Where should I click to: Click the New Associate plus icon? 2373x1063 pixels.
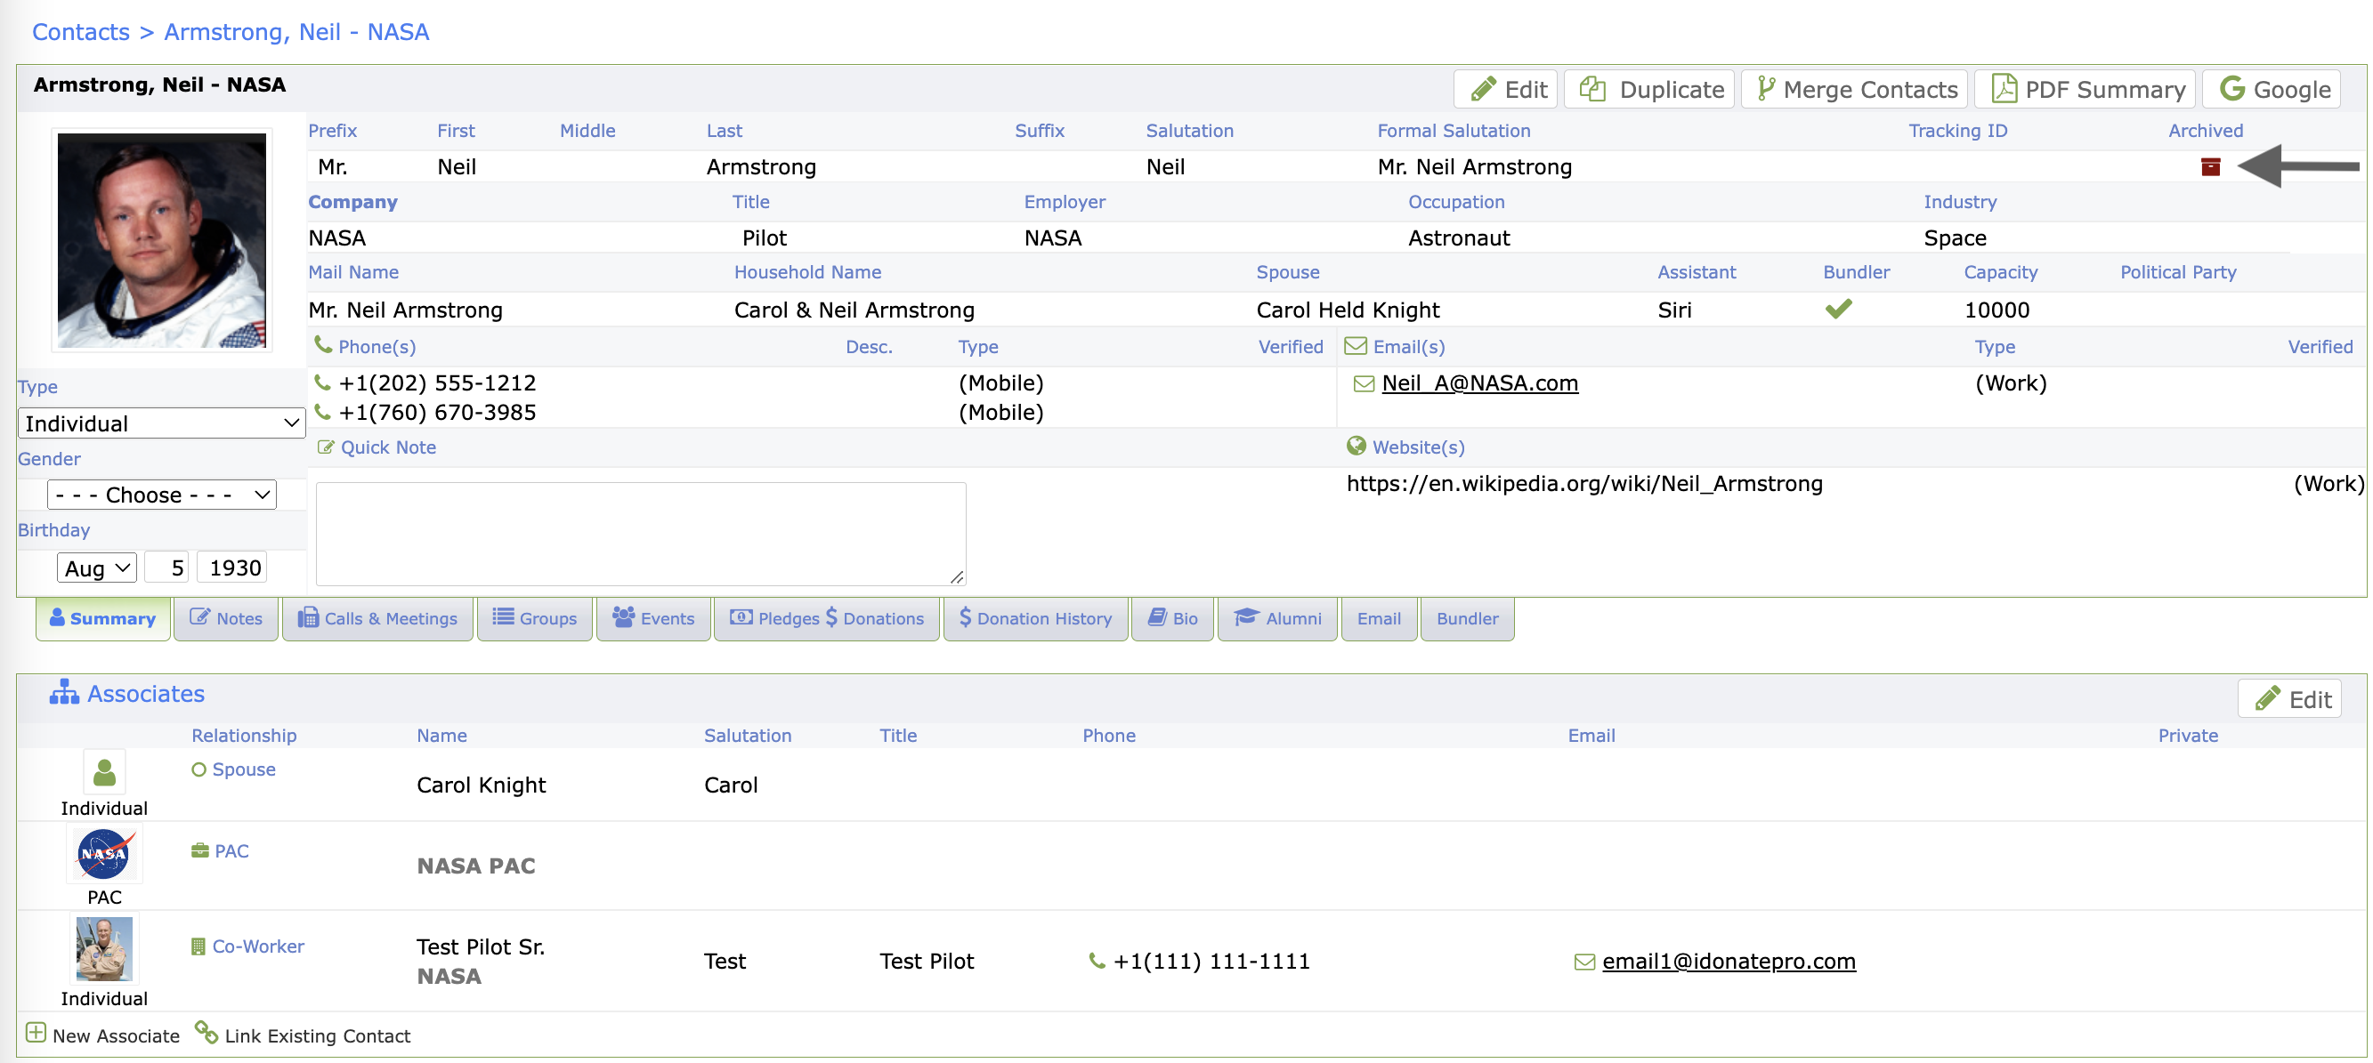35,1033
